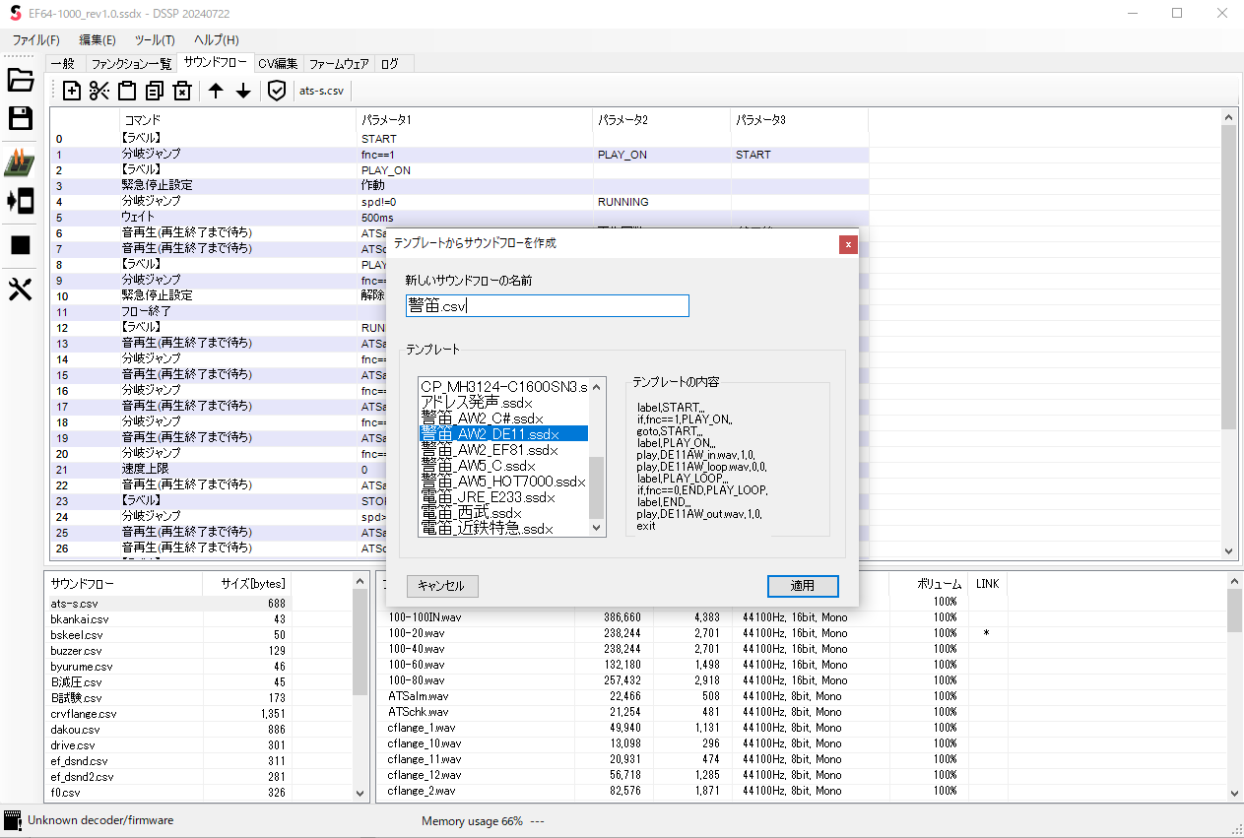Click the new sound flow name field

547,306
